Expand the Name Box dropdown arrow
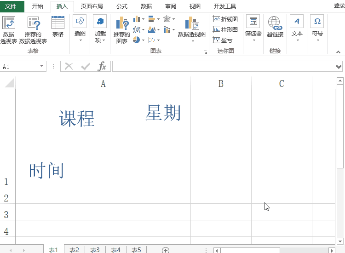The width and height of the screenshot is (345, 253). click(41, 66)
